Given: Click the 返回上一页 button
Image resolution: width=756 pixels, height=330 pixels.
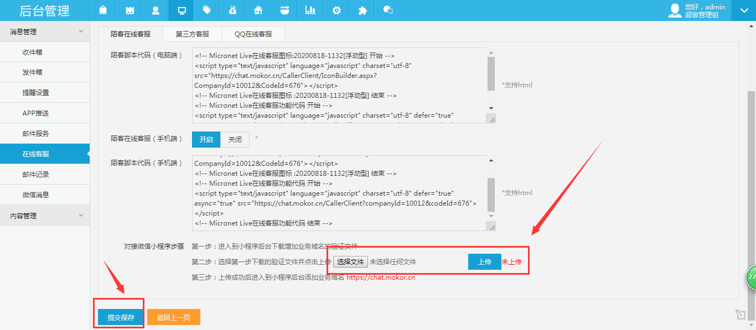Looking at the screenshot, I should tap(173, 317).
